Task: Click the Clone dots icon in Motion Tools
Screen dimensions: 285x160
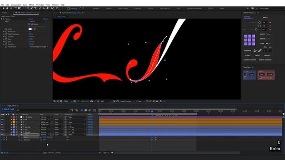Action: pyautogui.click(x=268, y=44)
